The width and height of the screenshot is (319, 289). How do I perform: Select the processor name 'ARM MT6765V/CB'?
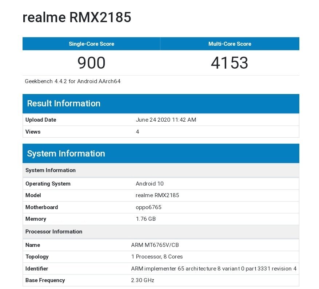[155, 245]
